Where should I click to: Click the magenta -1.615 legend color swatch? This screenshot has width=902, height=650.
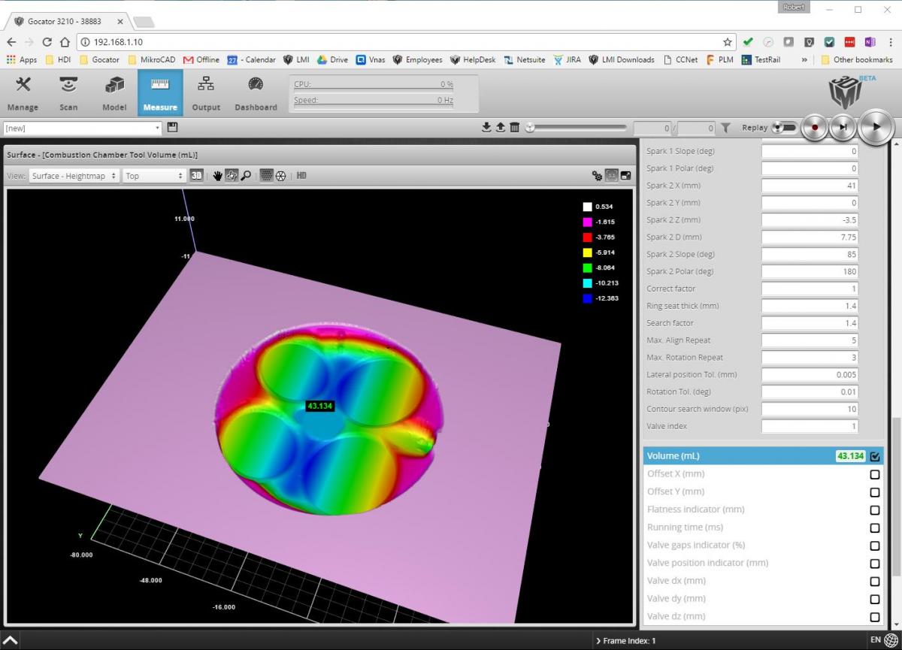point(587,222)
